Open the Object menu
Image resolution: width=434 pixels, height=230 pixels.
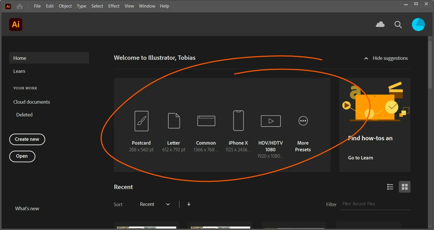coord(65,6)
